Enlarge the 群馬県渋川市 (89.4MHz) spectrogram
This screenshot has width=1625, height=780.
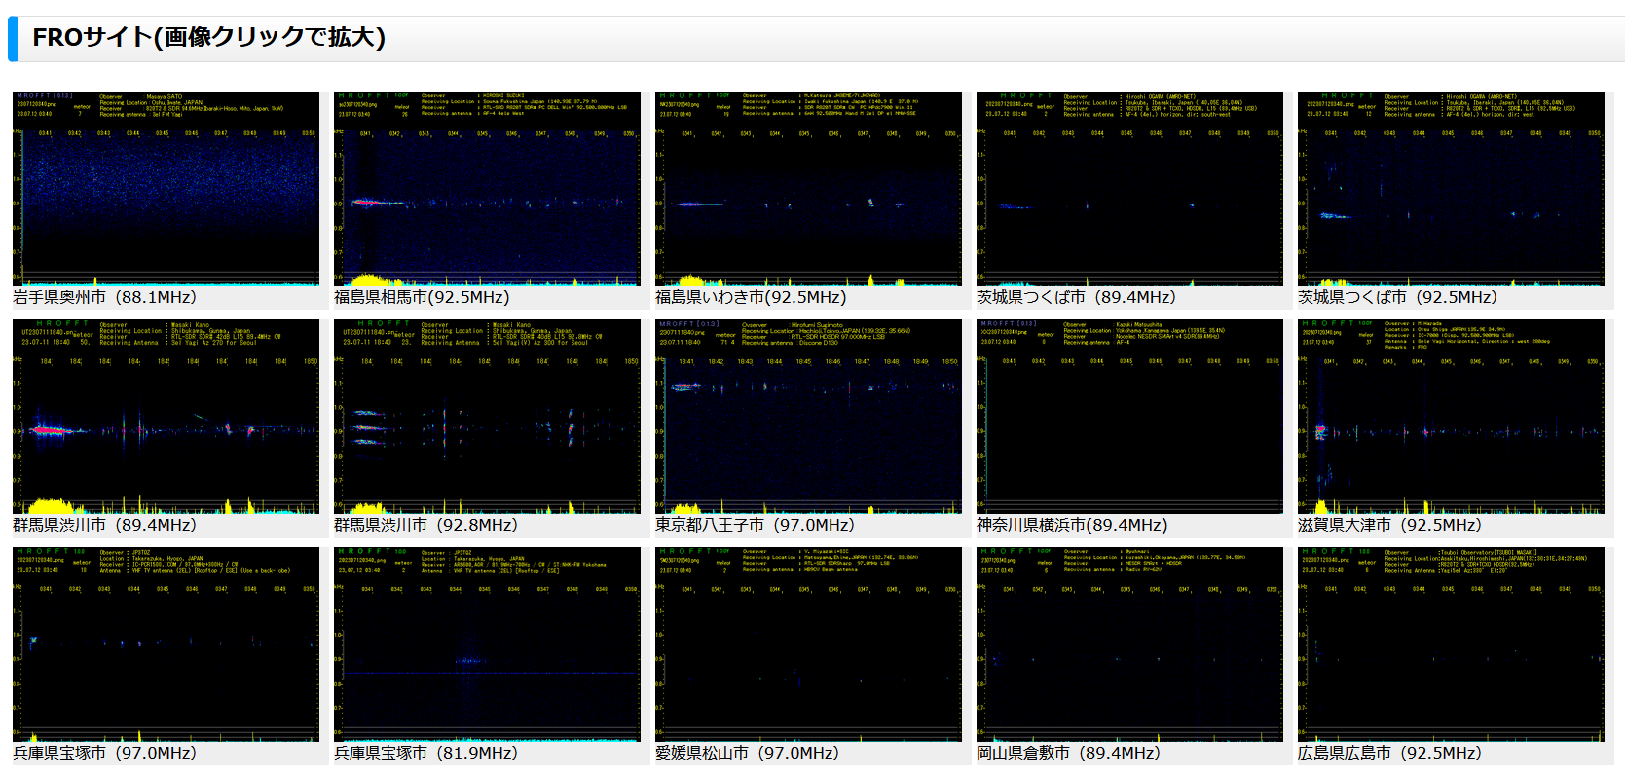pyautogui.click(x=166, y=417)
